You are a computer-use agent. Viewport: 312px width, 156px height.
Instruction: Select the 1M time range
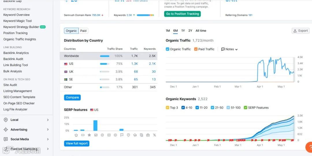(168, 31)
